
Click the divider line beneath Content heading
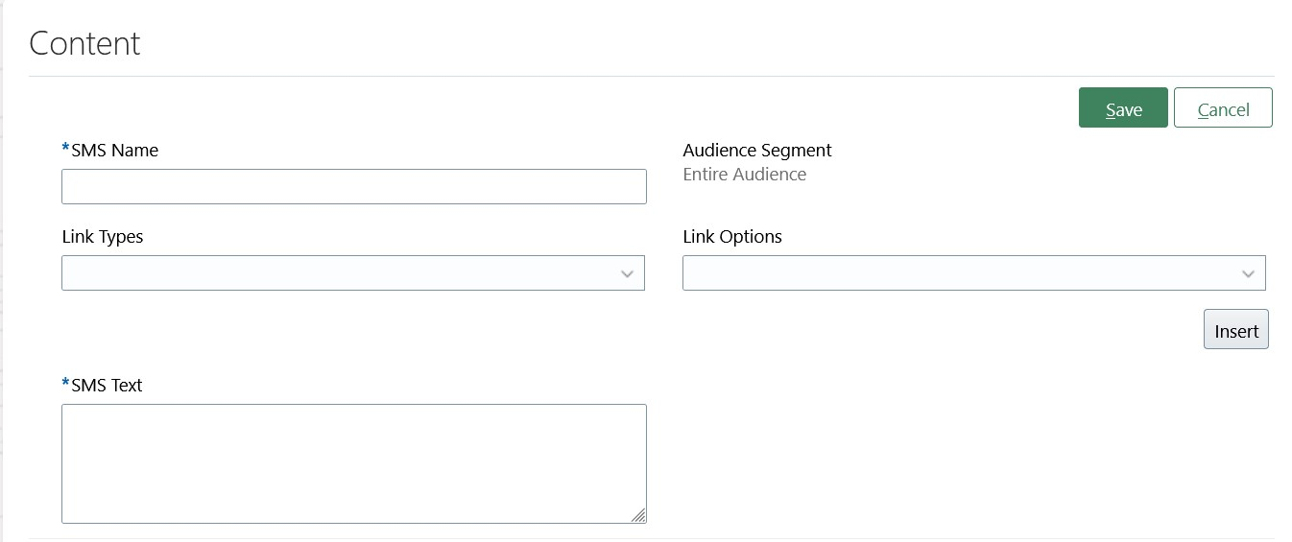pyautogui.click(x=651, y=77)
